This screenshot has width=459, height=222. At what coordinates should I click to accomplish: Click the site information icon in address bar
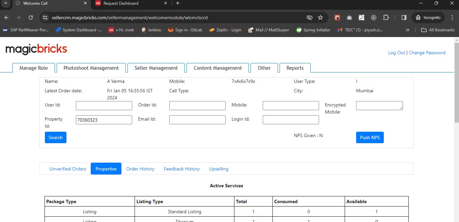[46, 18]
